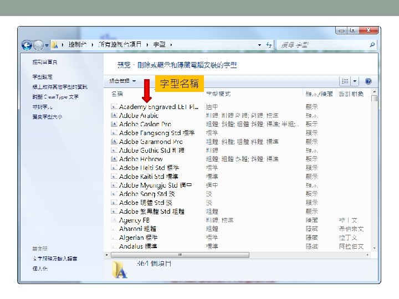This screenshot has width=399, height=299.
Task: Click the Back navigation arrow
Action: pos(27,45)
